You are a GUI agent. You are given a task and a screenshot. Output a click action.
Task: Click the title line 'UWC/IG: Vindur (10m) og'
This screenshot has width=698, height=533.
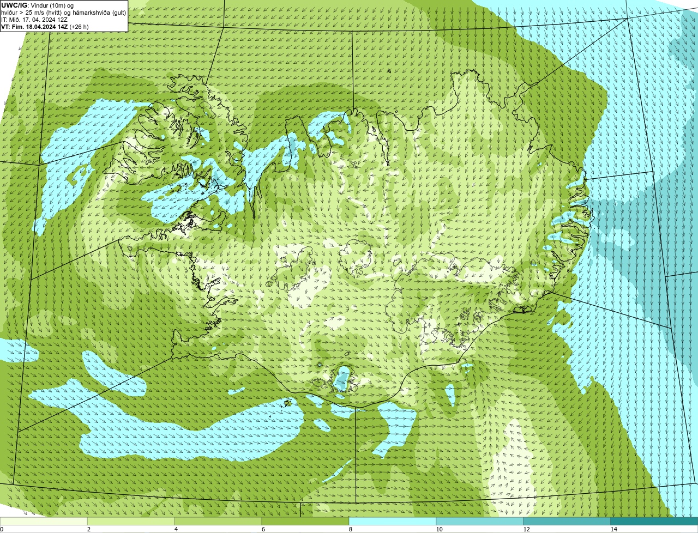tap(37, 5)
